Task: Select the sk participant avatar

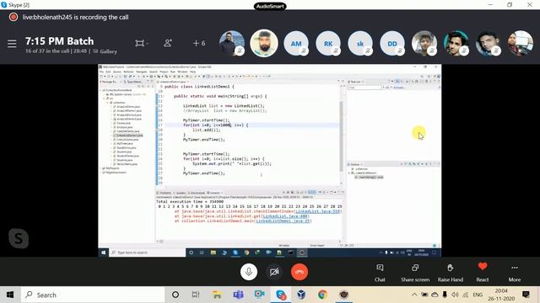Action: pyautogui.click(x=360, y=43)
